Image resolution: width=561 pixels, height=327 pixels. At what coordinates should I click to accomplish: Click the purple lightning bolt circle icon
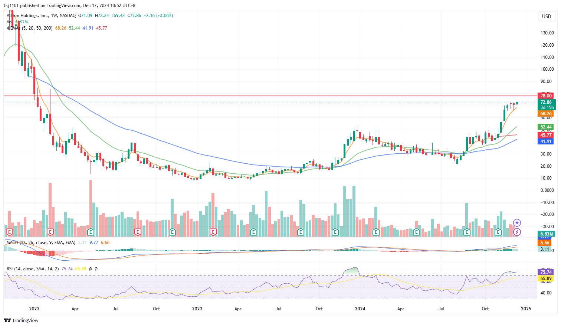(x=517, y=232)
